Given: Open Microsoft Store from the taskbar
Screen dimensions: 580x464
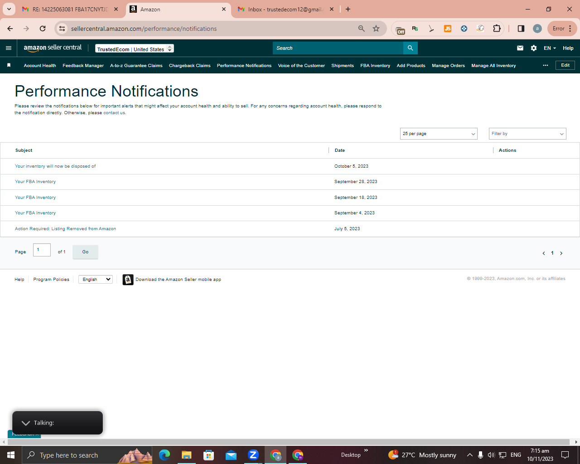Looking at the screenshot, I should 208,455.
